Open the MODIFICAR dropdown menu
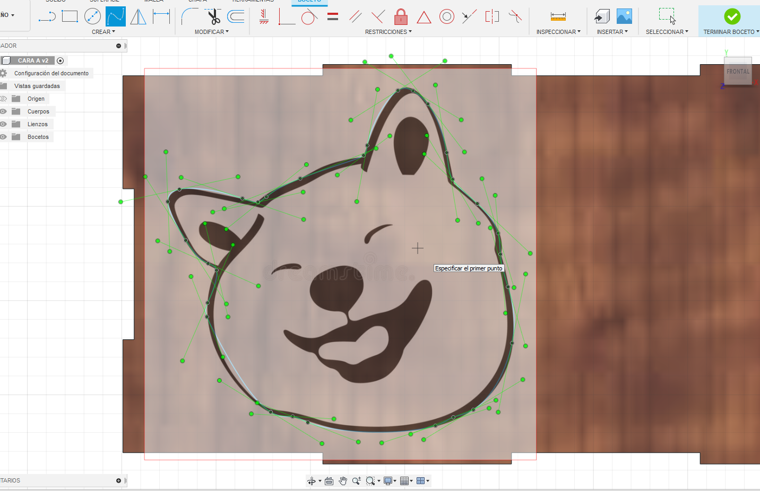760x491 pixels. 212,32
